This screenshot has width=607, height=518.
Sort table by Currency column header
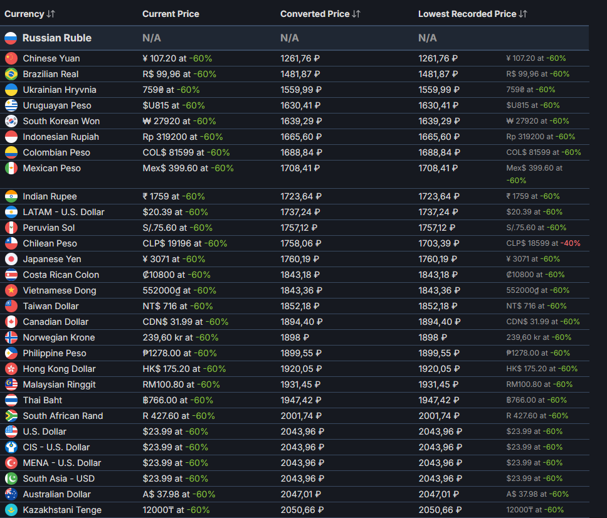pos(30,14)
